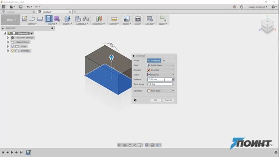
Task: Open the File menu icon
Action: (x=12, y=7)
